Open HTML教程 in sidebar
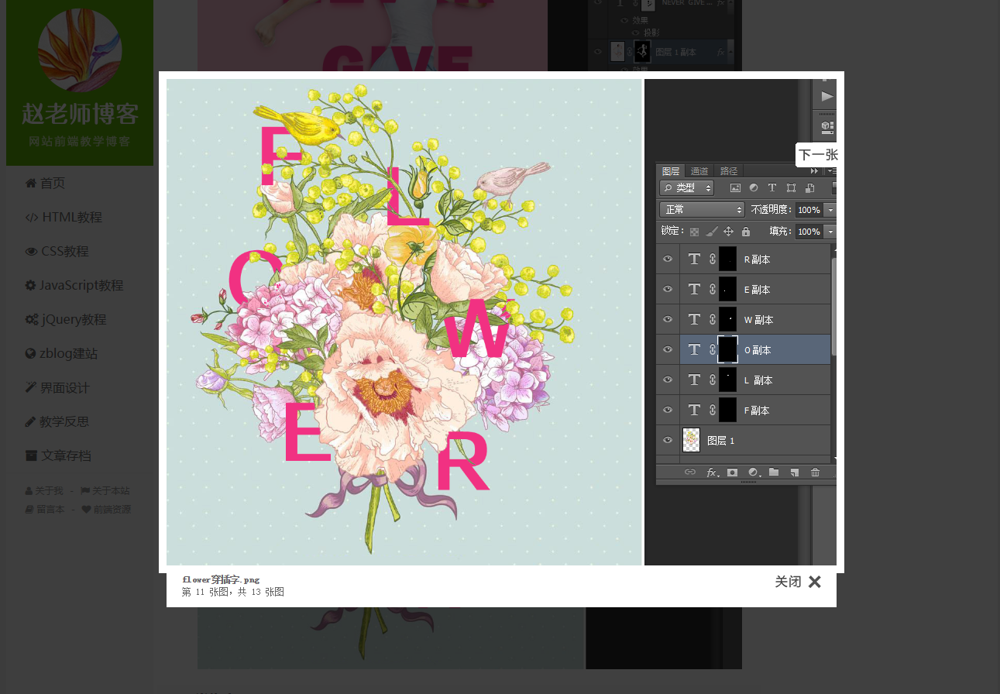Image resolution: width=1000 pixels, height=694 pixels. coord(64,218)
